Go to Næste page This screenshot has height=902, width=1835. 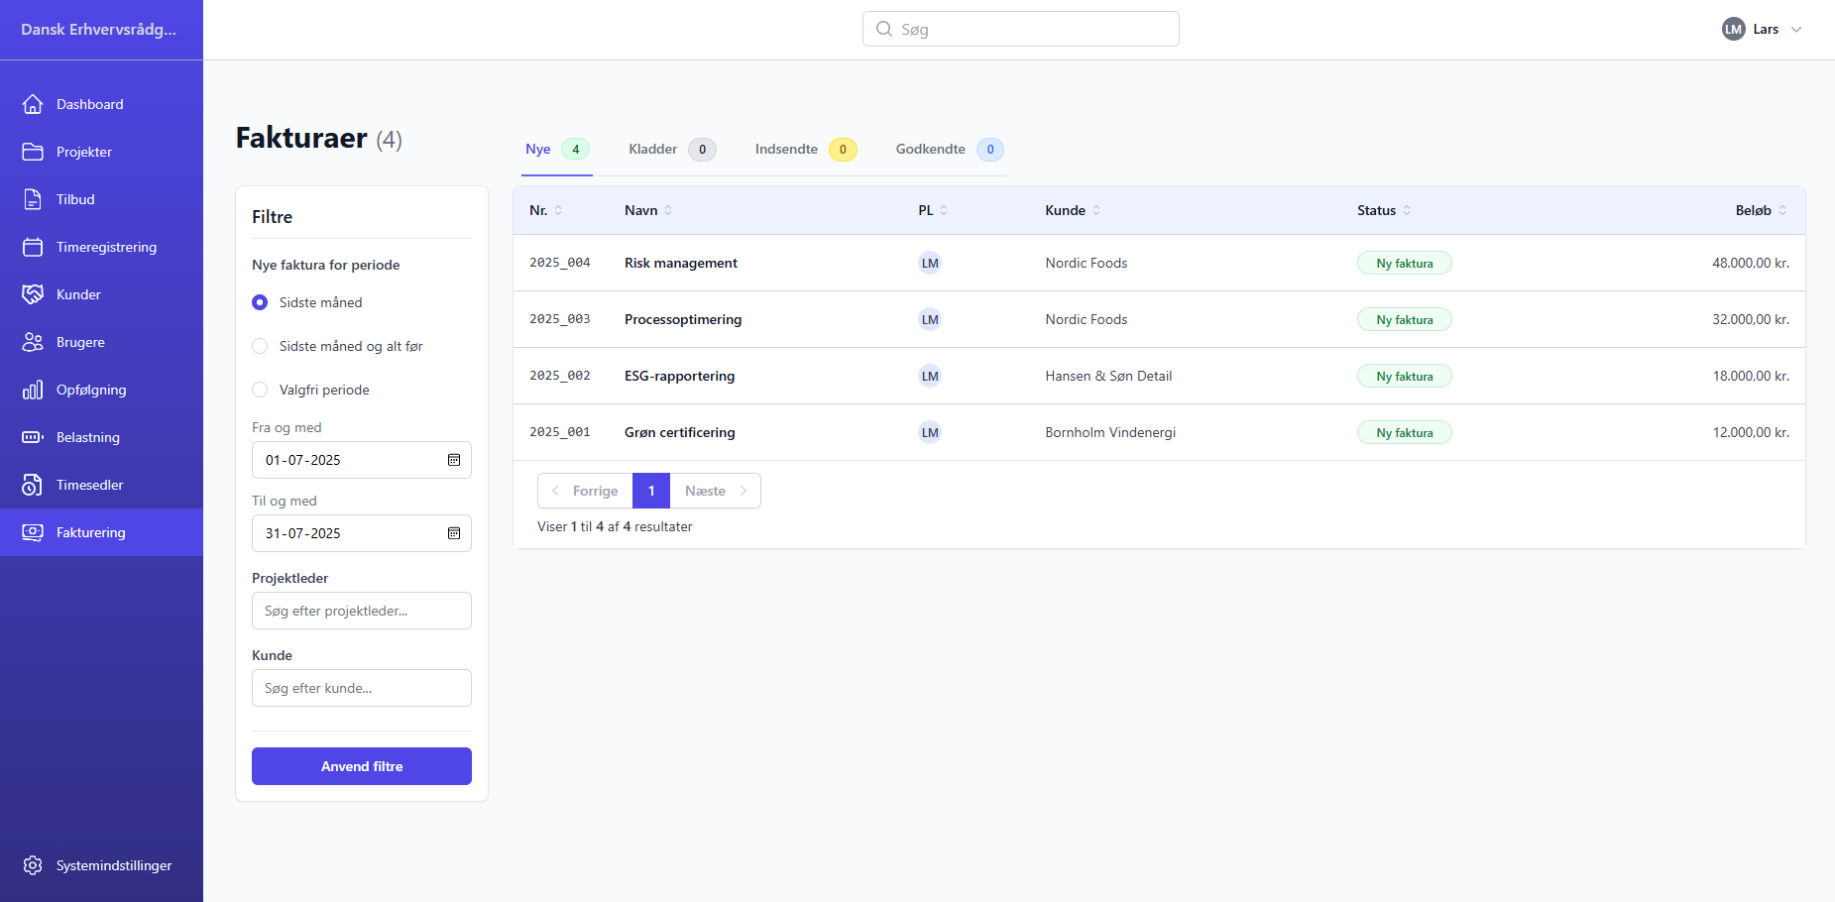pyautogui.click(x=716, y=491)
